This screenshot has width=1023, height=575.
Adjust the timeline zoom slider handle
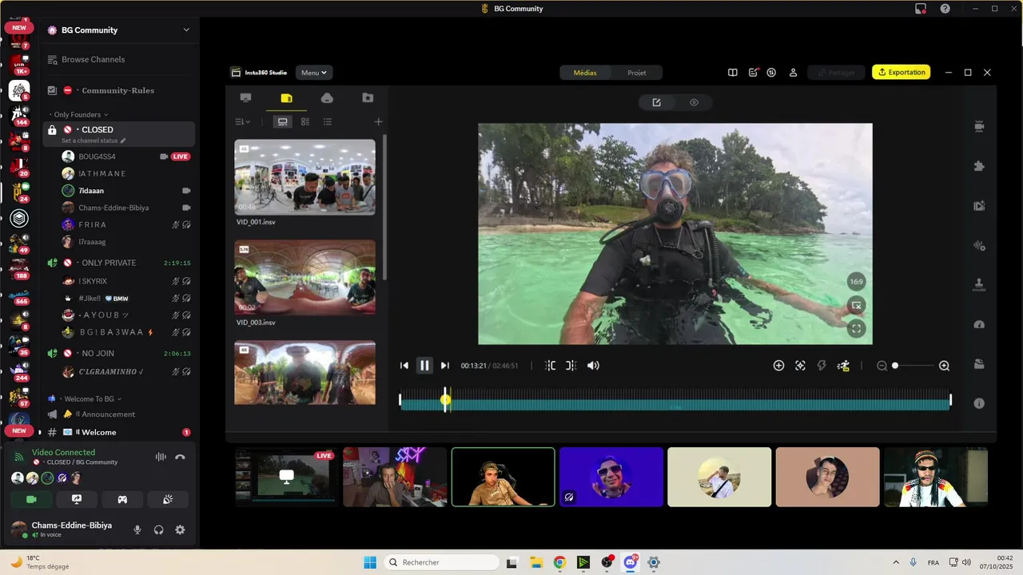coord(895,366)
